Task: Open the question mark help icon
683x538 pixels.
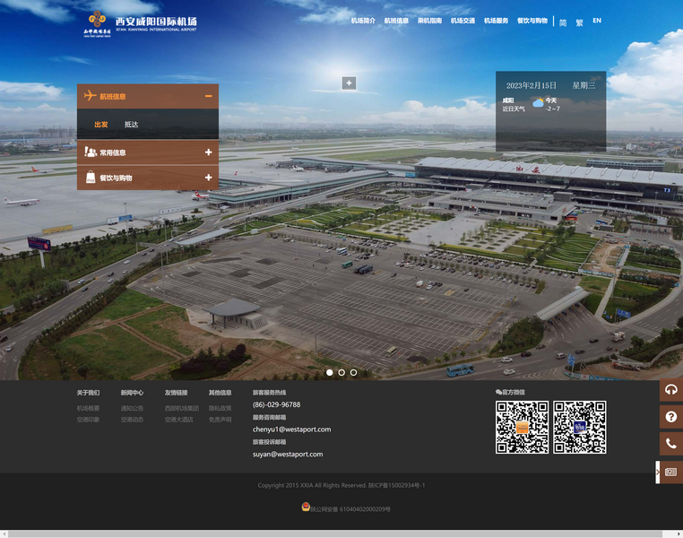Action: pos(670,417)
